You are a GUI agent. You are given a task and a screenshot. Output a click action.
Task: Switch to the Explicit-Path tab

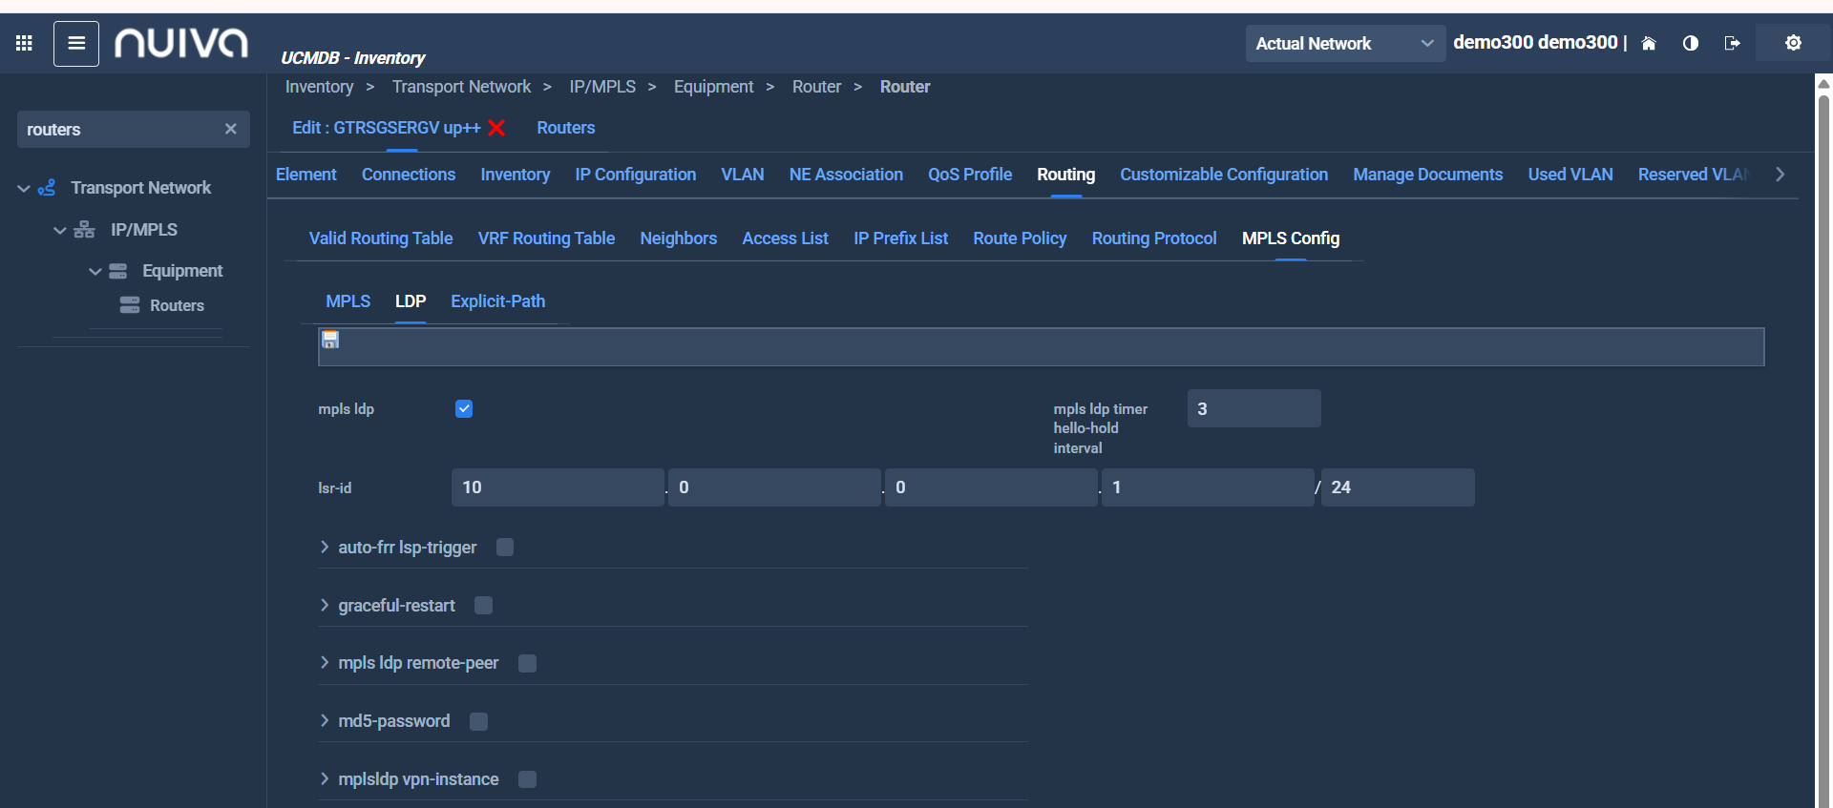point(497,301)
